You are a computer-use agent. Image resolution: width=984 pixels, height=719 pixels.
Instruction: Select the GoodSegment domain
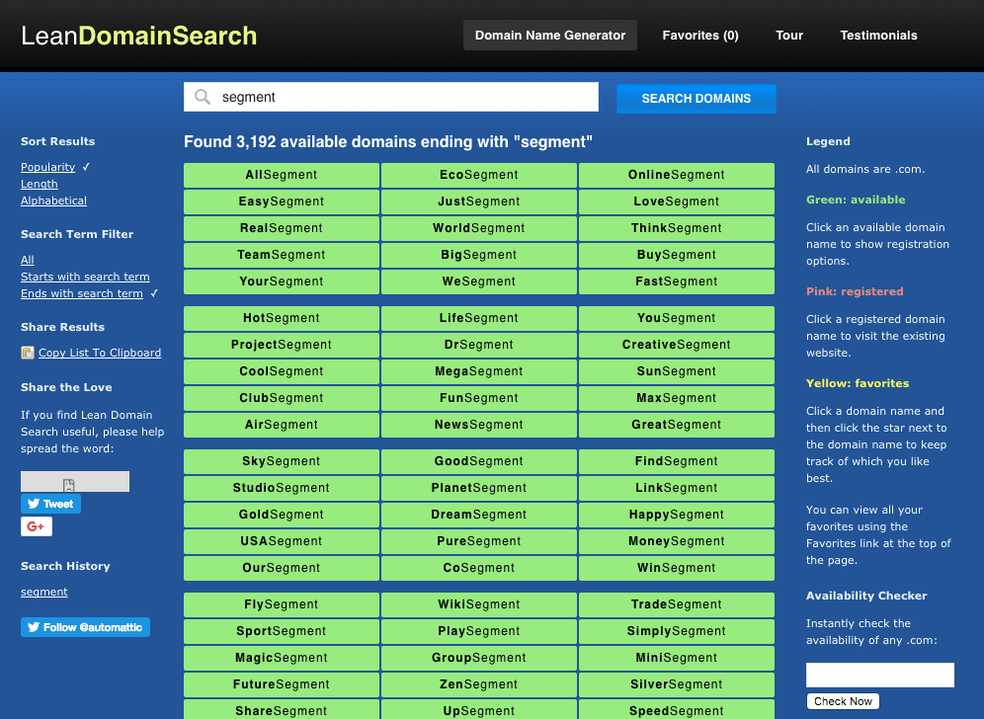[479, 462]
